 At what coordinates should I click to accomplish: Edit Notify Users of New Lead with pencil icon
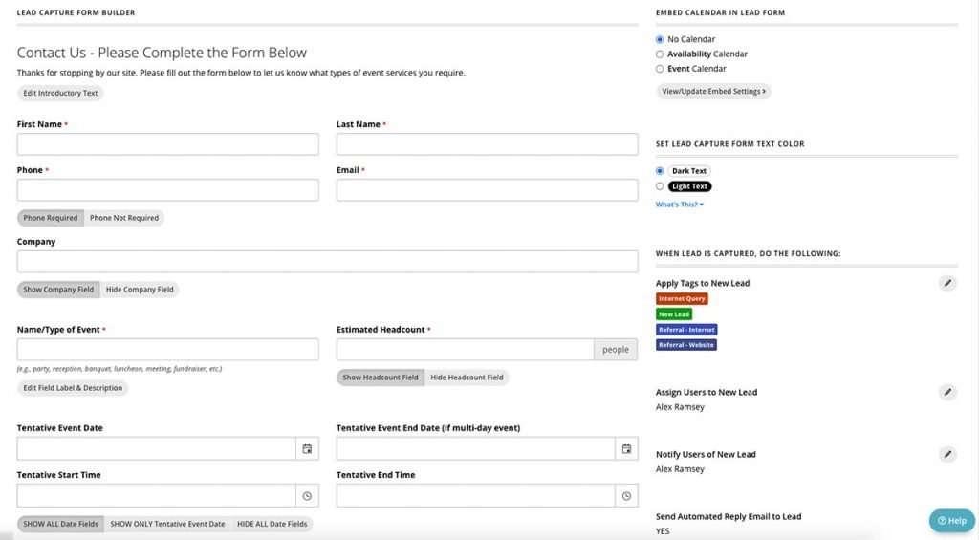click(x=947, y=455)
